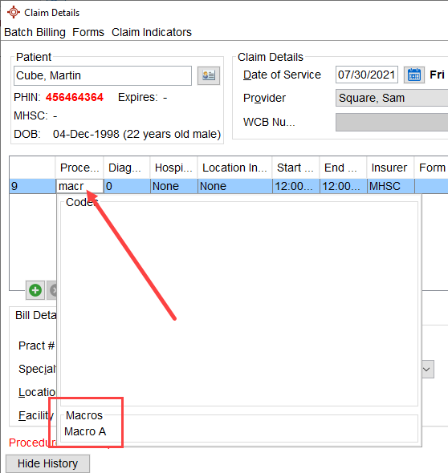Click the Procedure code cell containing macr

[80, 186]
